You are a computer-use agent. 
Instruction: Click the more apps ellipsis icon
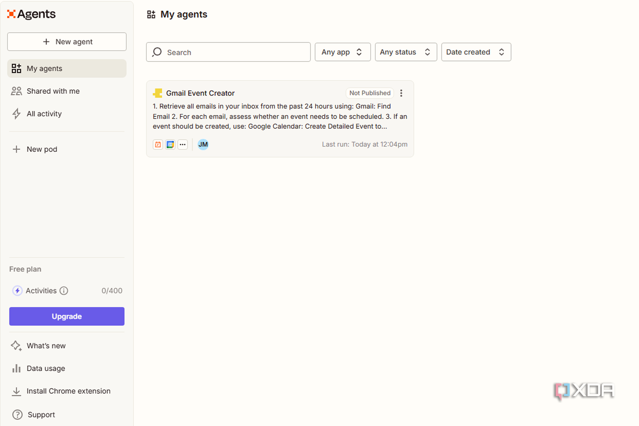[183, 144]
